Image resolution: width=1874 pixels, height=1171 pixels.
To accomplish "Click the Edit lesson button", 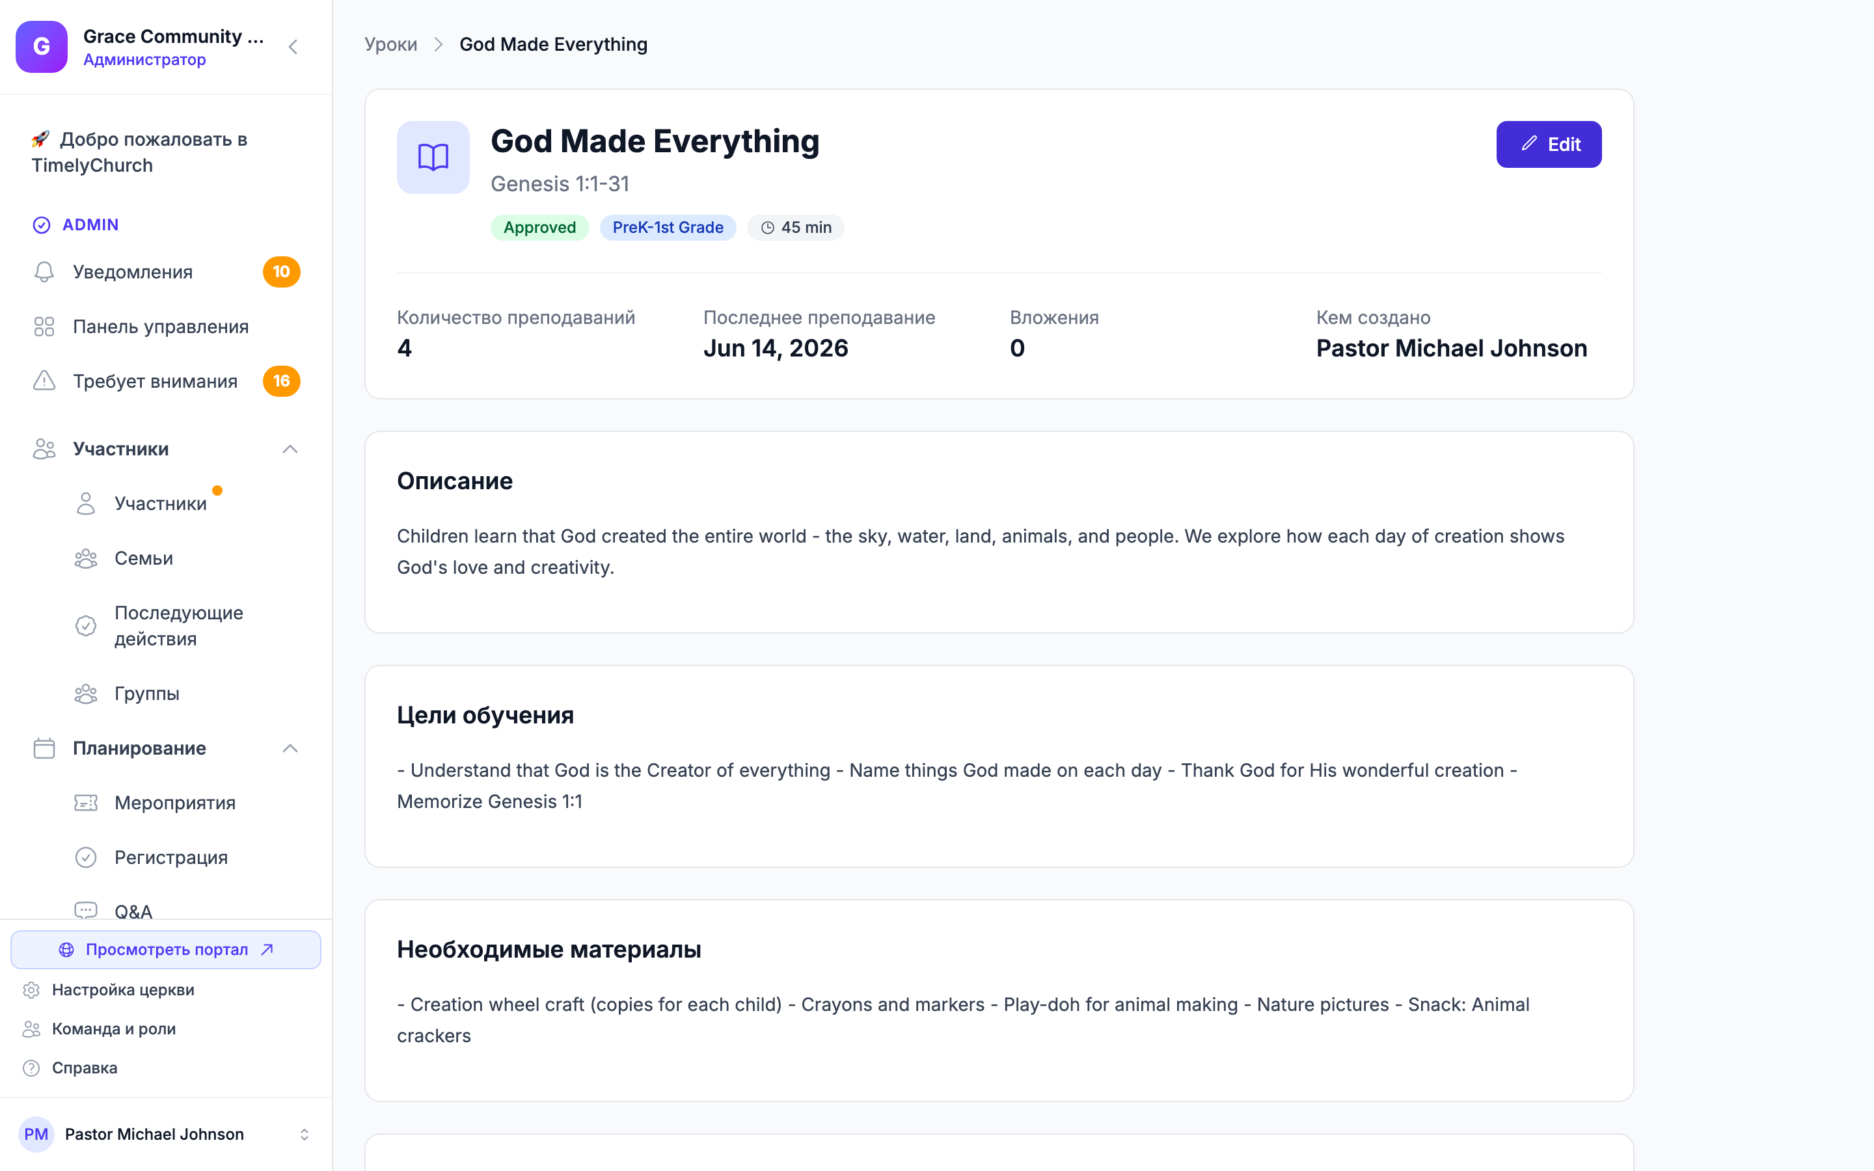I will pyautogui.click(x=1549, y=144).
